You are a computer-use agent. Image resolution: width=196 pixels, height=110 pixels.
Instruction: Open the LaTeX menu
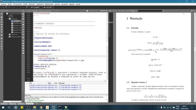coord(25,4)
